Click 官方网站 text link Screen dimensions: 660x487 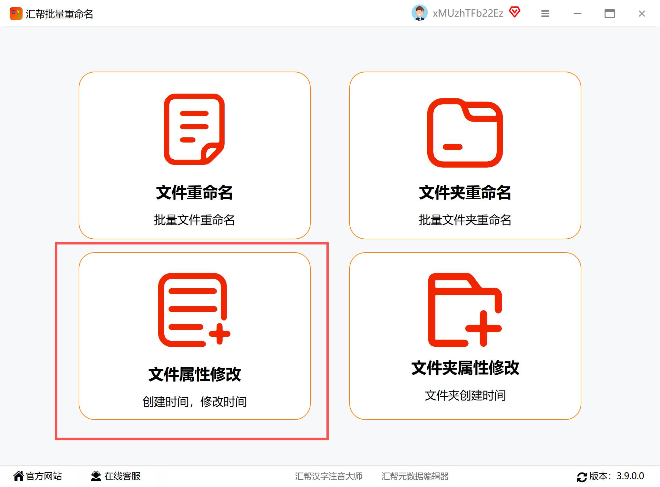tap(44, 476)
